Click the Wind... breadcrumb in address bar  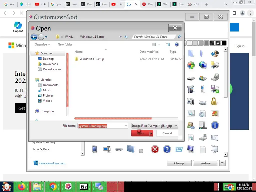pyautogui.click(x=69, y=37)
